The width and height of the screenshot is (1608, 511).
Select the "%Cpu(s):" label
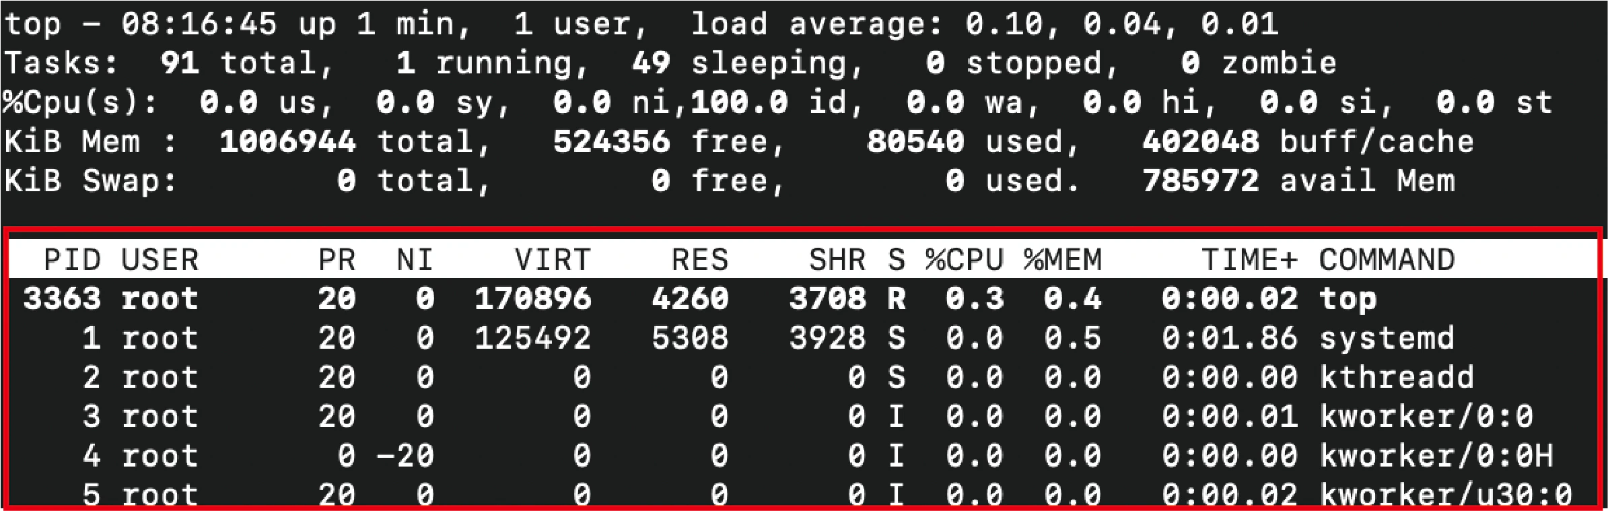[x=80, y=102]
